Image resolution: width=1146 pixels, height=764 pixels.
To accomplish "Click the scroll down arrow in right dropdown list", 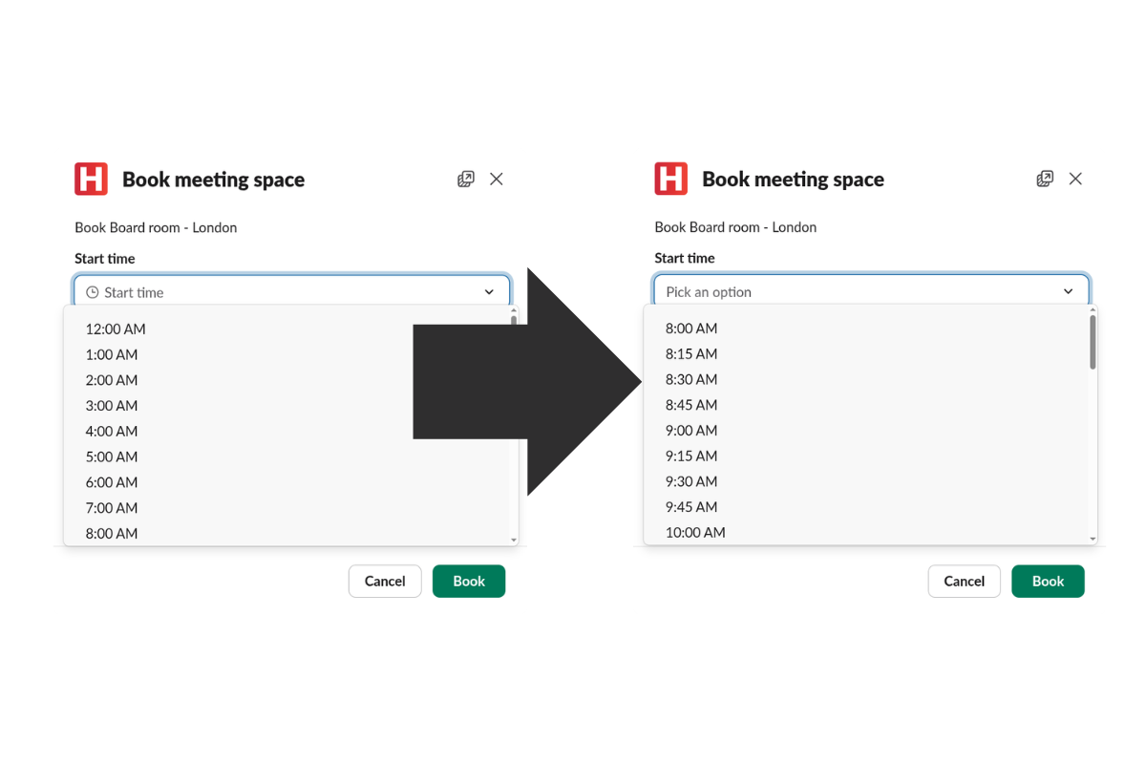I will pos(1093,540).
